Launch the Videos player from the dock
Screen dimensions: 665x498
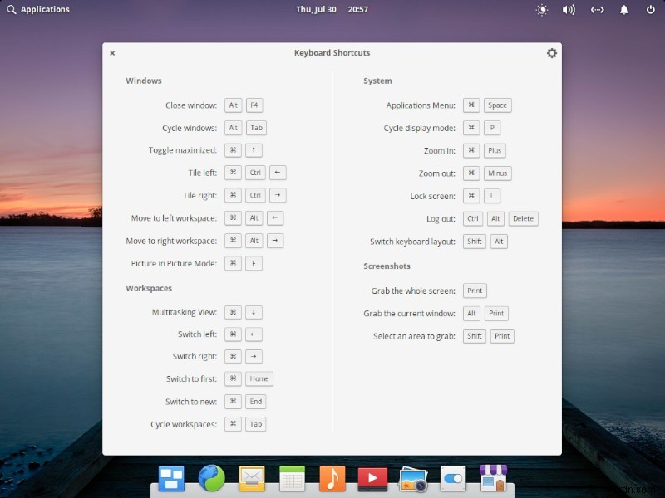point(372,478)
